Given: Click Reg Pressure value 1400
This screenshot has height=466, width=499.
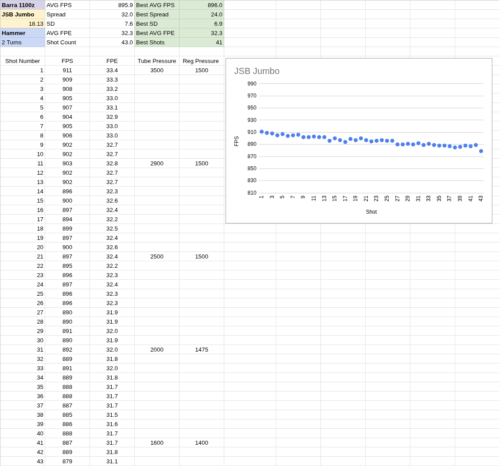Looking at the screenshot, I should (202, 443).
